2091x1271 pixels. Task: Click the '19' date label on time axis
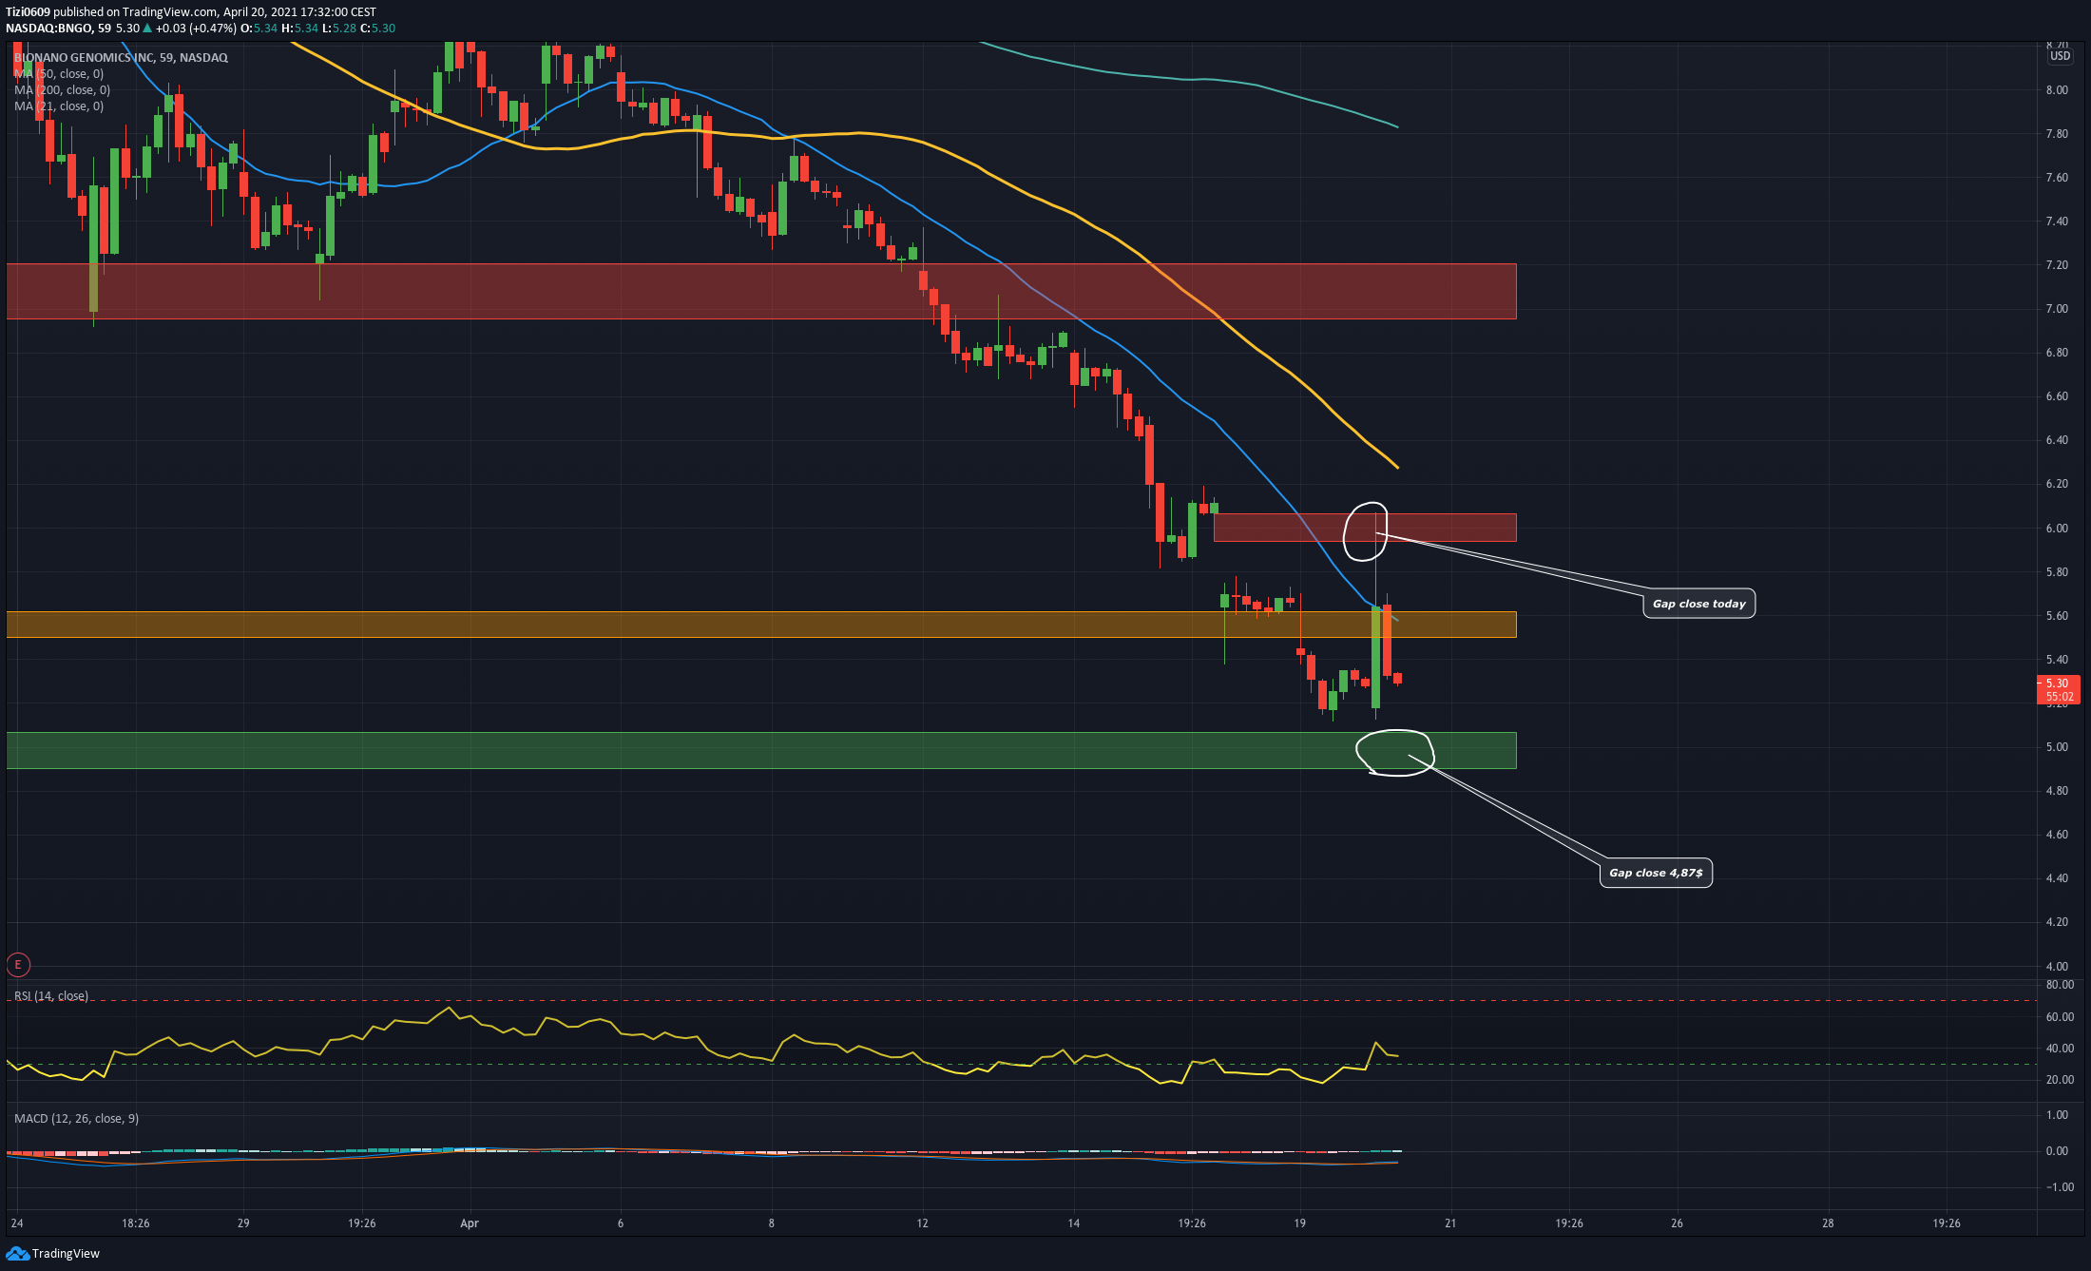[1299, 1223]
